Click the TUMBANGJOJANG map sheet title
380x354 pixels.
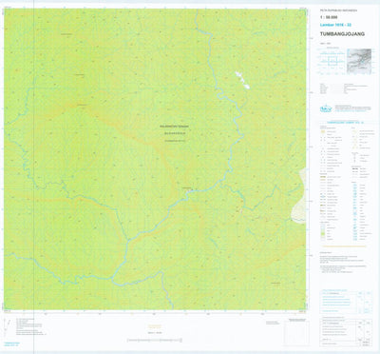342,34
